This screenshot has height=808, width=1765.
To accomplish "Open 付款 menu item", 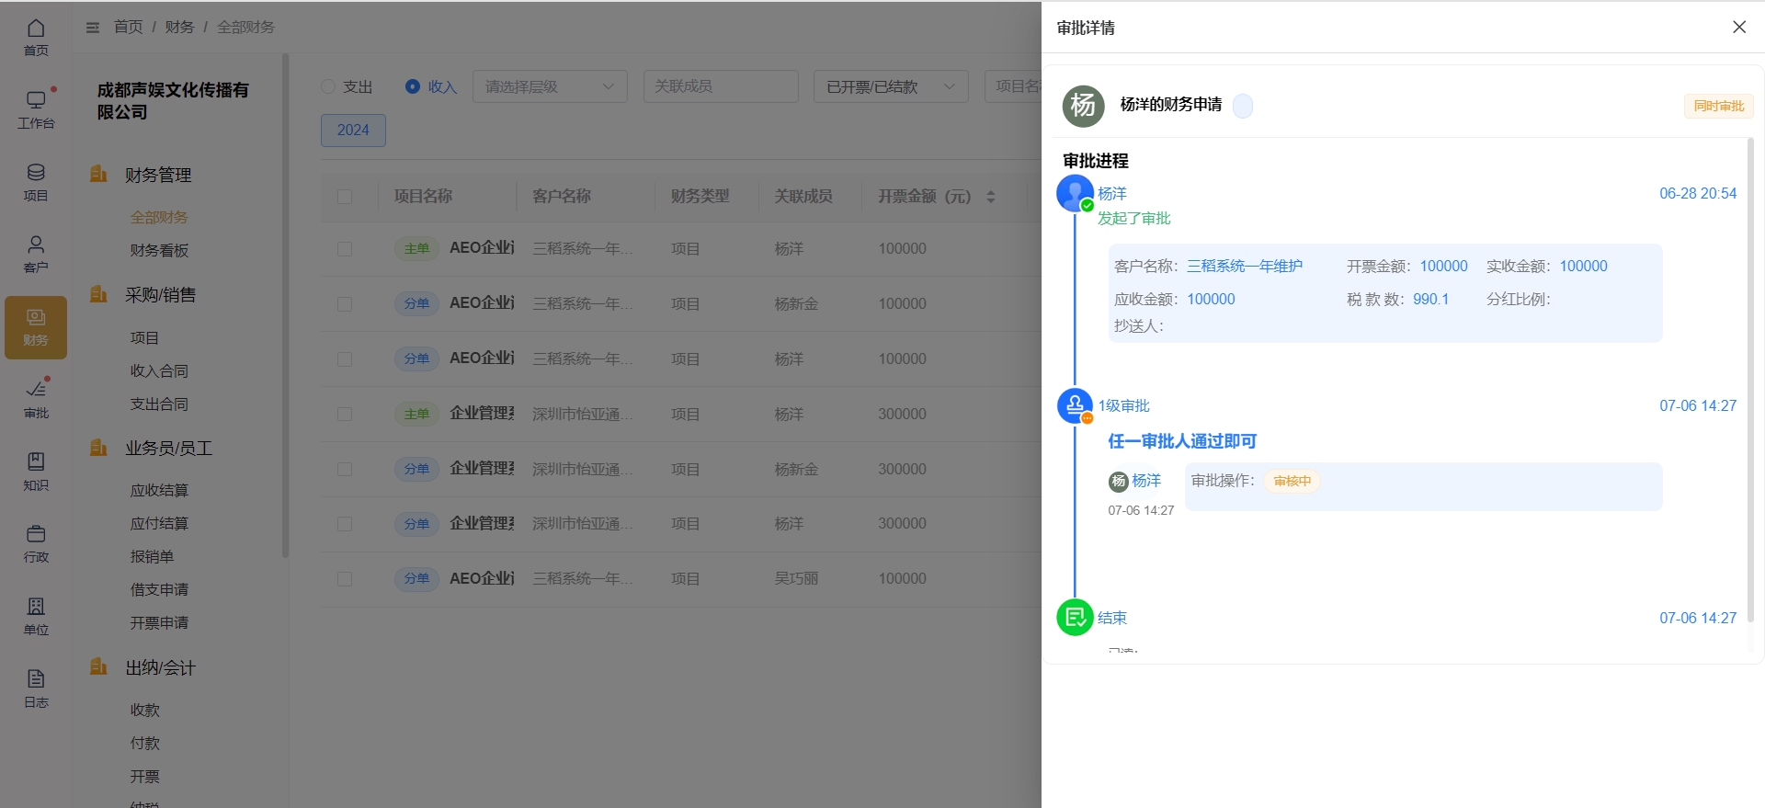I will click(x=144, y=743).
